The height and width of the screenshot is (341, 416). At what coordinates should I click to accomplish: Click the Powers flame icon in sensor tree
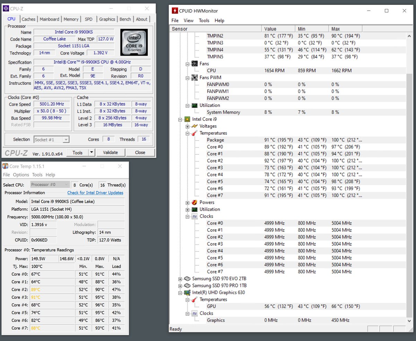(x=194, y=202)
